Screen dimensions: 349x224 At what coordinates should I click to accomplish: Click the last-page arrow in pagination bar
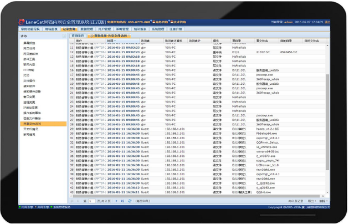tap(122, 201)
